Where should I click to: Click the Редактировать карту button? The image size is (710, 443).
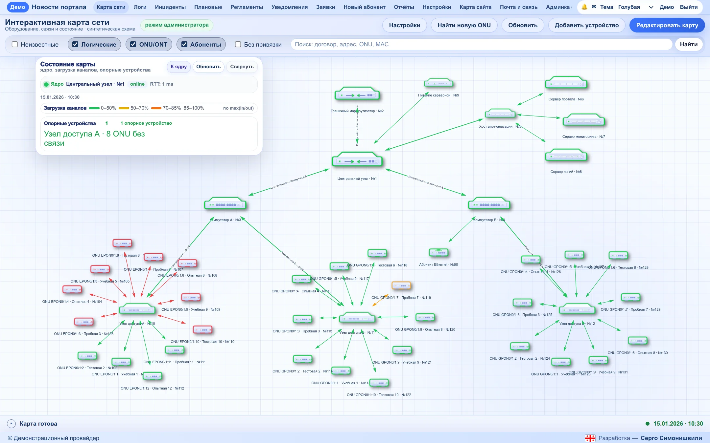point(667,25)
